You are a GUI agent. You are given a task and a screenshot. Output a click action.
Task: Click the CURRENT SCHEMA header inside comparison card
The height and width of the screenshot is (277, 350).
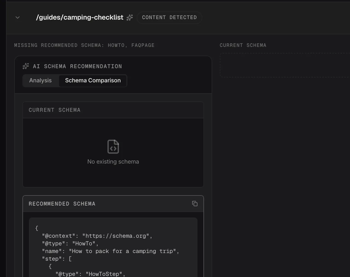54,110
